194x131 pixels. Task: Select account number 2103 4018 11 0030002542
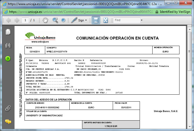[x=47, y=107]
